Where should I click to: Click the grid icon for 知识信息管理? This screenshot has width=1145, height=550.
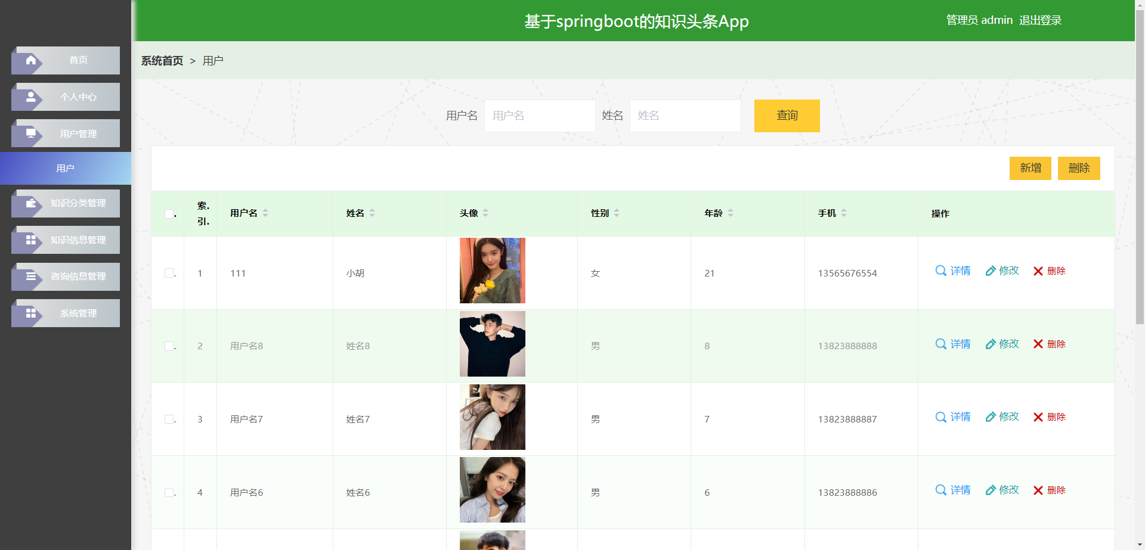pyautogui.click(x=31, y=240)
